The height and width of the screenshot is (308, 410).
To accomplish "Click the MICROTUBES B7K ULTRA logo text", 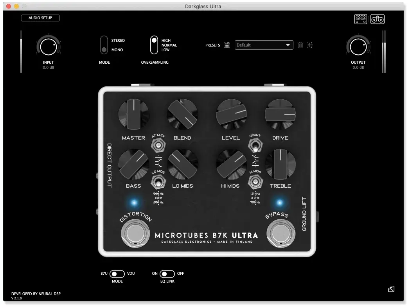I will [x=207, y=236].
